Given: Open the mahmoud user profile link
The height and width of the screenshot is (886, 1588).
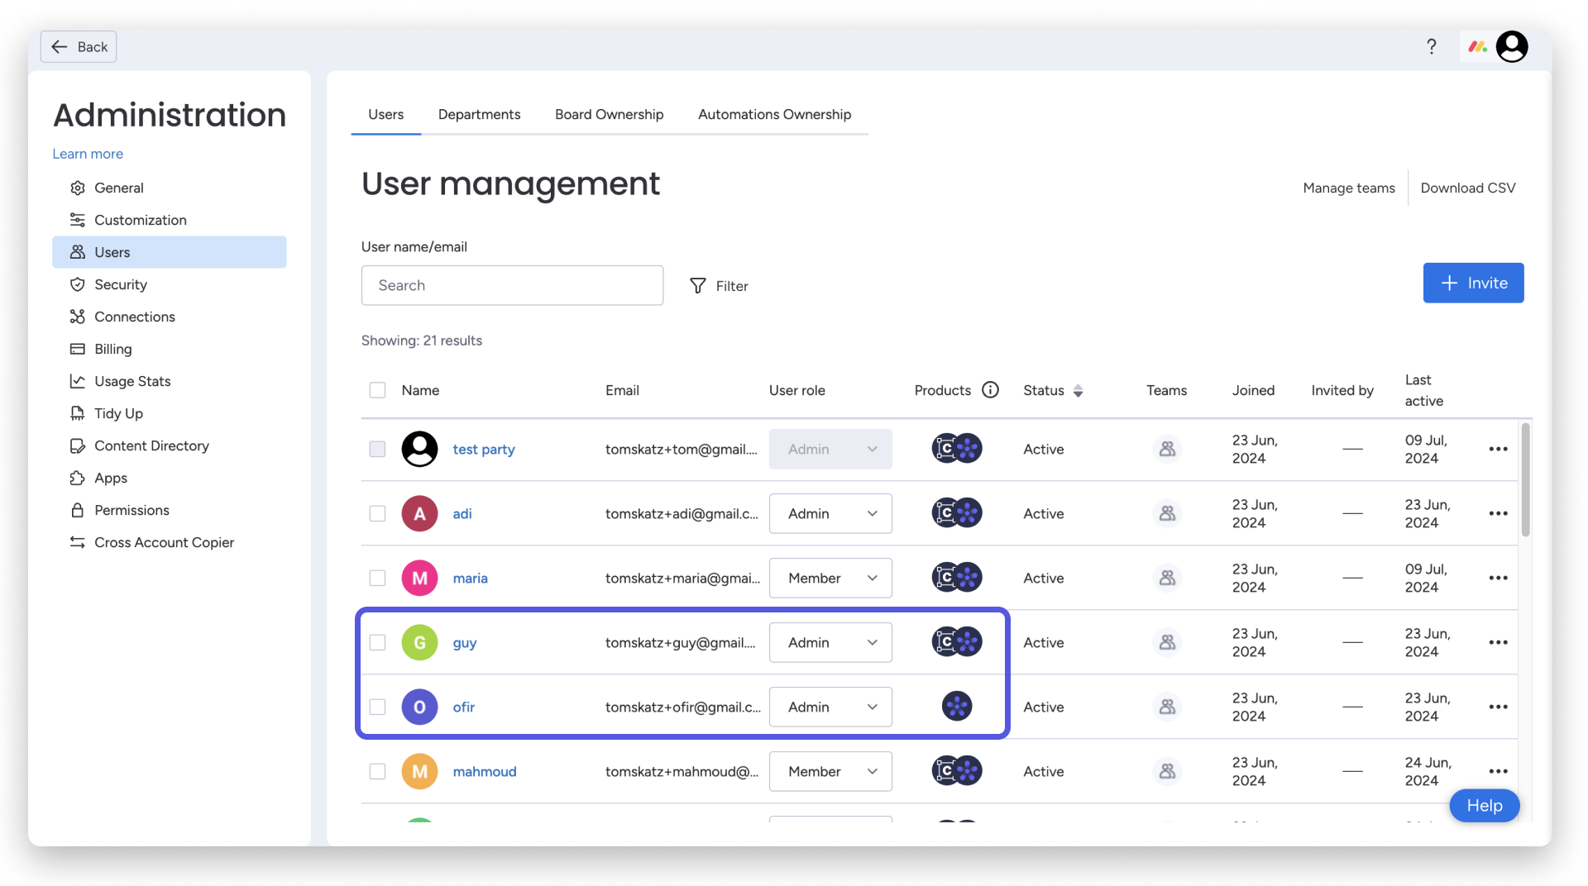Looking at the screenshot, I should click(x=485, y=771).
